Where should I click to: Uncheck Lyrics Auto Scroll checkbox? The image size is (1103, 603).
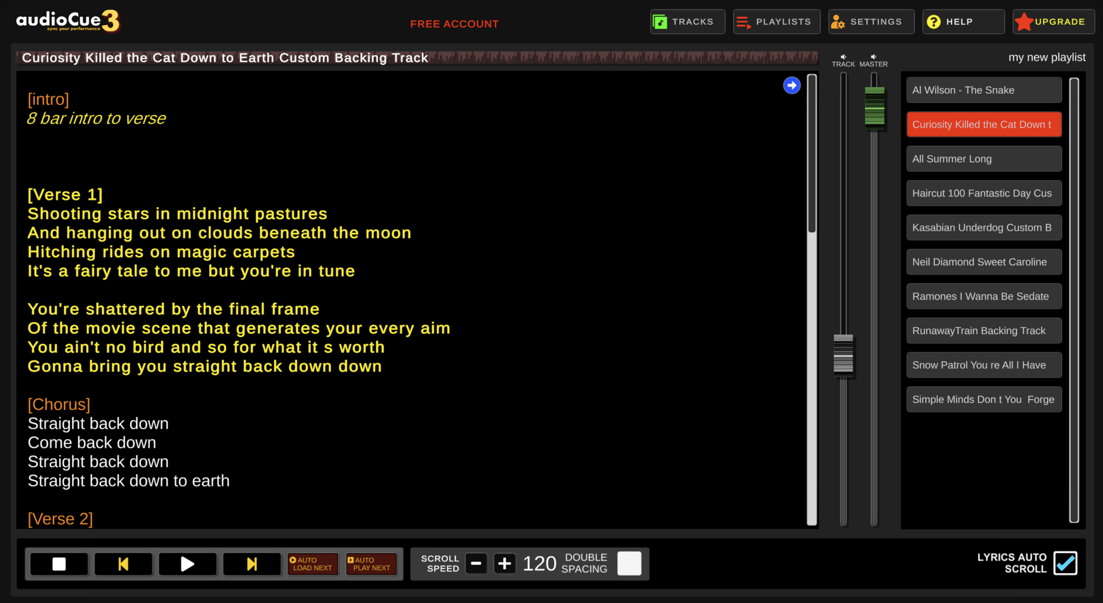click(1066, 563)
